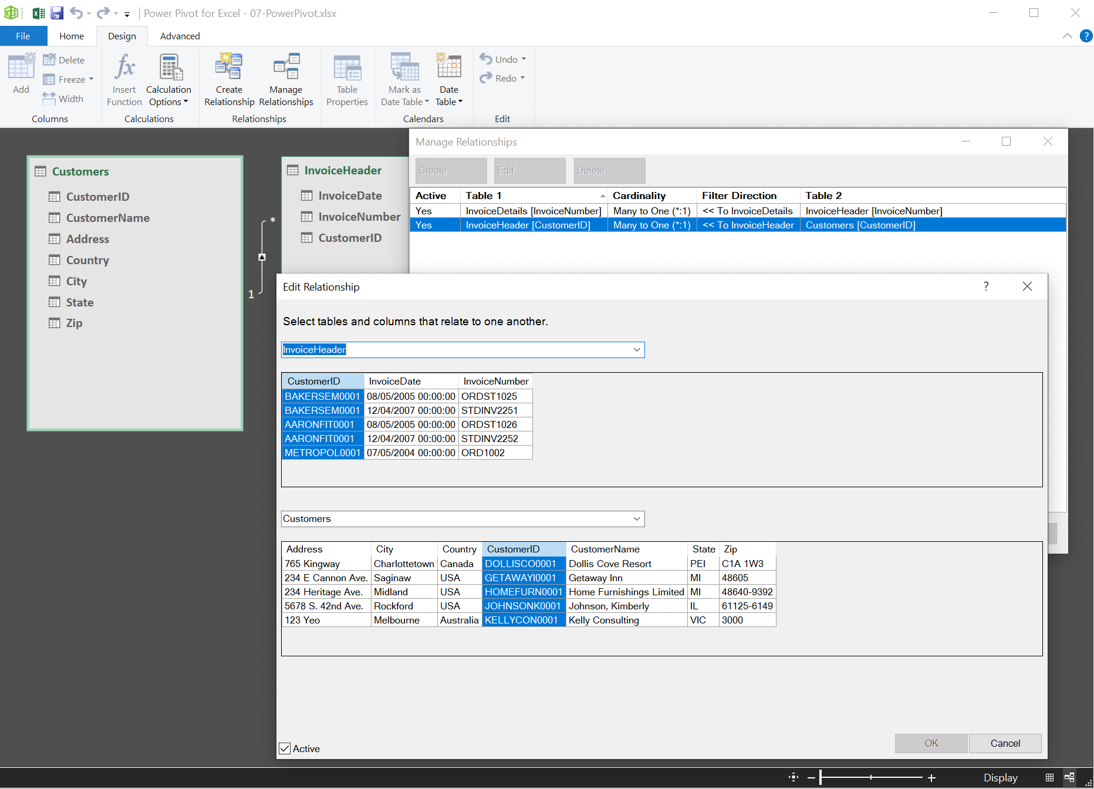Open the InvoiceHeader table dropdown
The height and width of the screenshot is (789, 1094).
point(637,350)
